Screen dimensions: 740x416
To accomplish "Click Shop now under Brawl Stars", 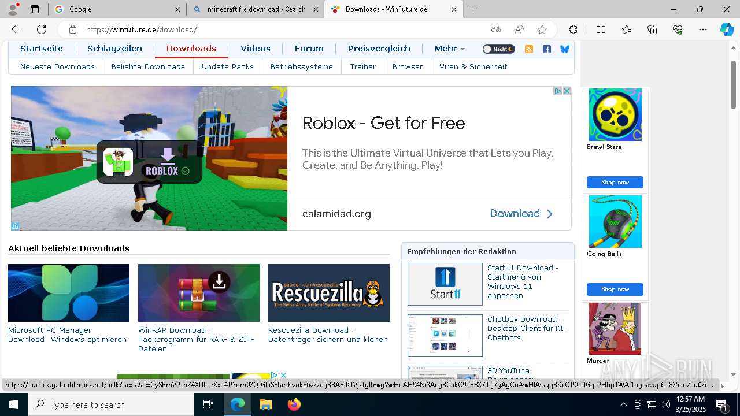I will click(x=615, y=183).
